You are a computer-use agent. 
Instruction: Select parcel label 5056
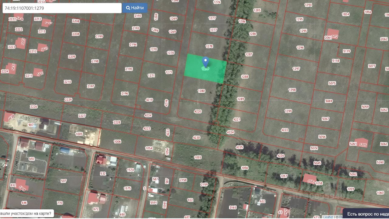click(322, 137)
